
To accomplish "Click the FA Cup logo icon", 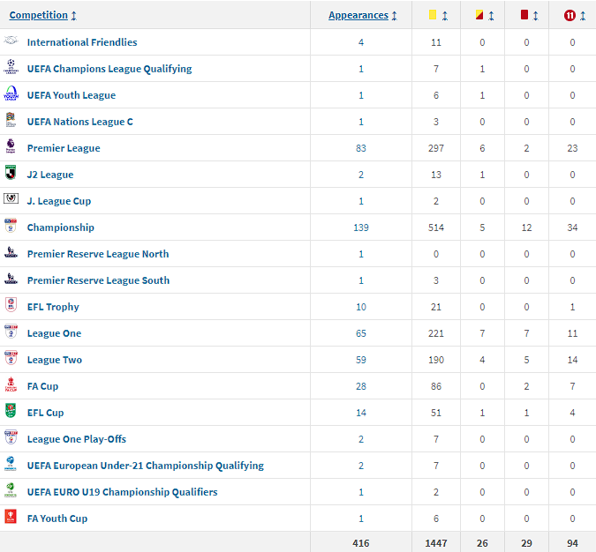I will (11, 385).
